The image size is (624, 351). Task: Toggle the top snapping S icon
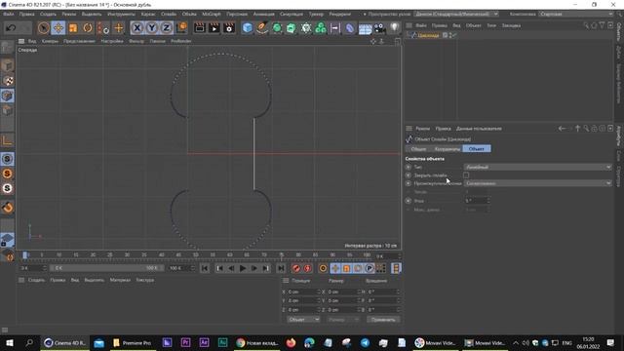[7, 159]
